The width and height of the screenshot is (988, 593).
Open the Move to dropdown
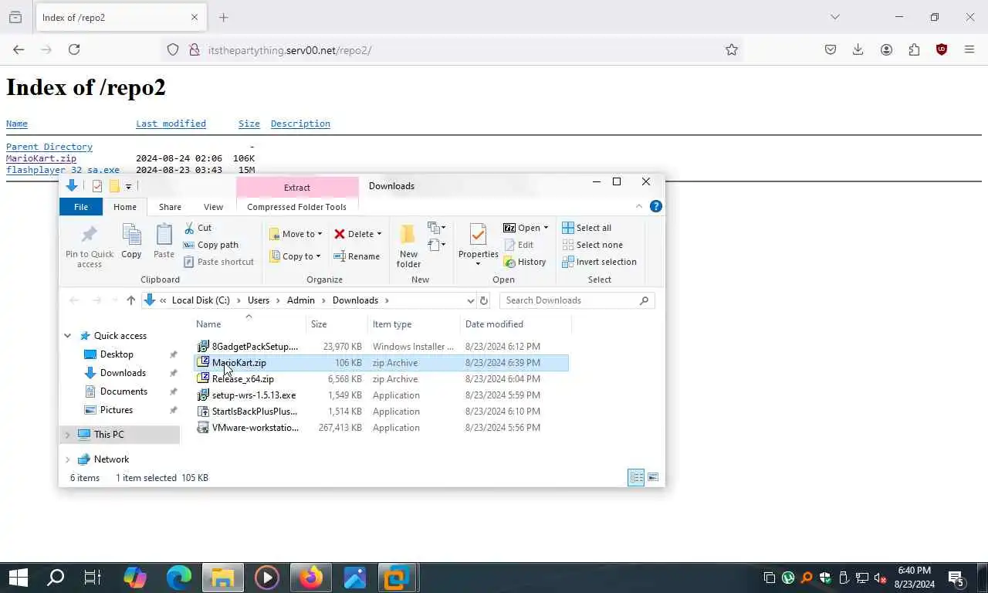point(296,234)
